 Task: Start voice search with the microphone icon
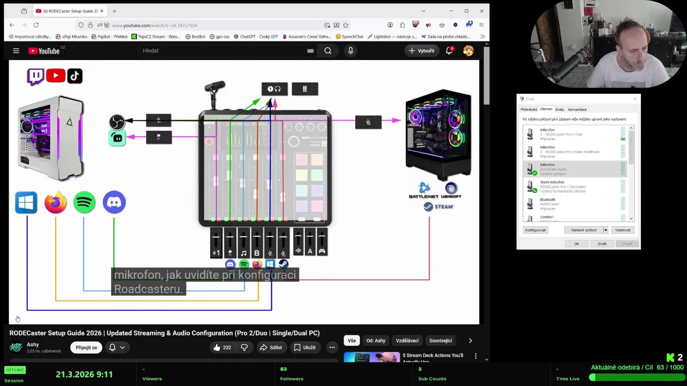coord(350,50)
